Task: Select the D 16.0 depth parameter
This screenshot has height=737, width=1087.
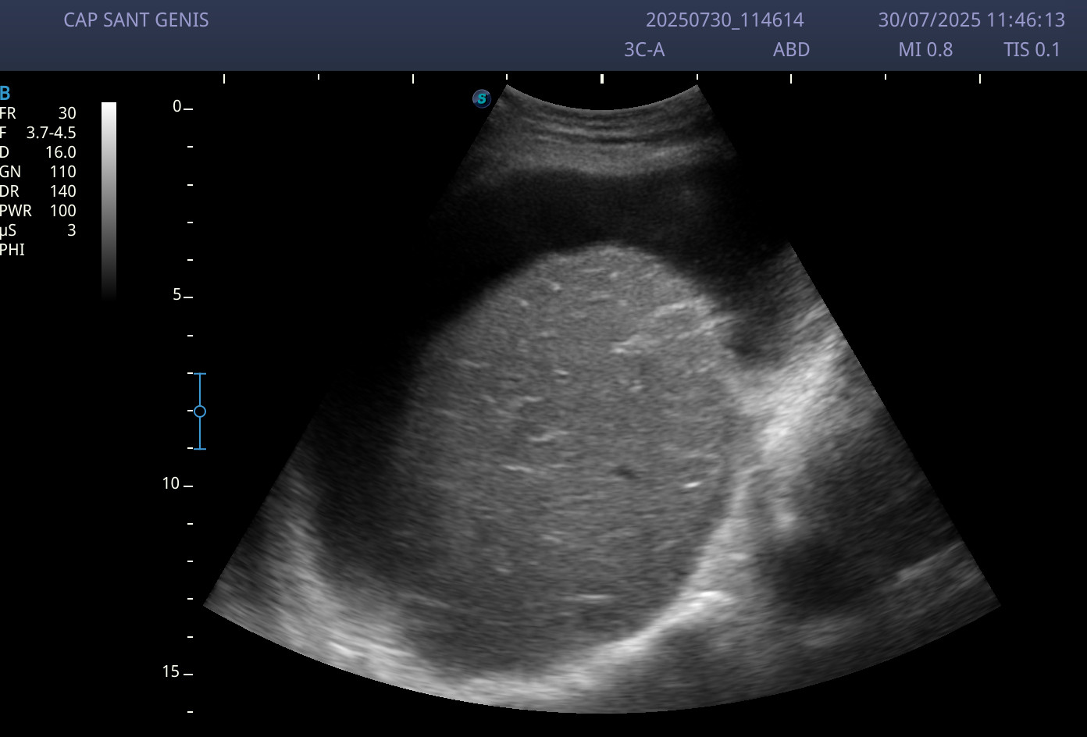Action: (x=38, y=152)
